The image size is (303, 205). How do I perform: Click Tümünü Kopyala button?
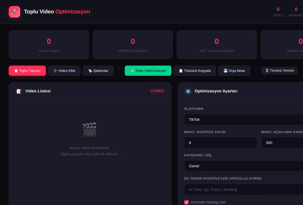tap(195, 71)
